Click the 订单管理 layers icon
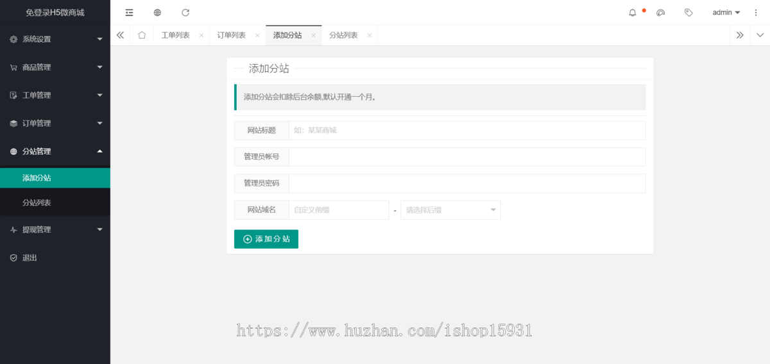This screenshot has width=770, height=364. [x=13, y=124]
